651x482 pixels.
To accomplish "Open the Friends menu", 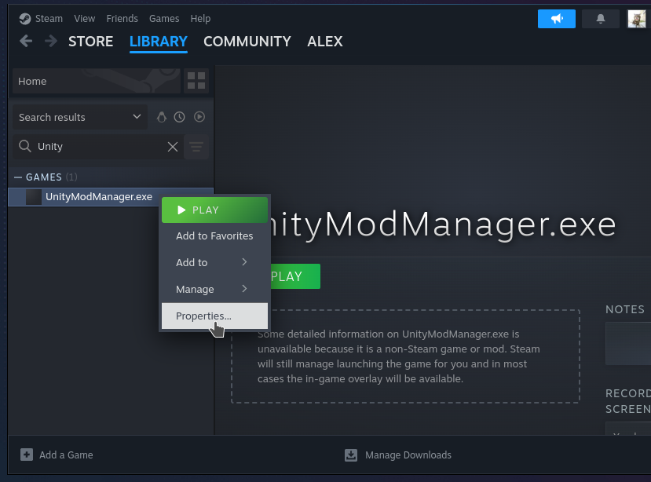I will pos(122,19).
